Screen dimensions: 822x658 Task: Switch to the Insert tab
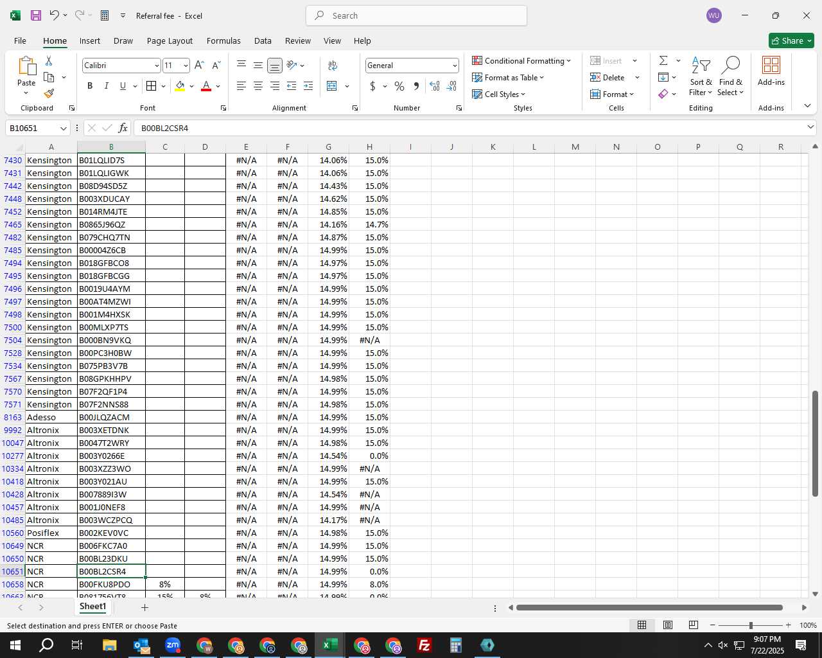pyautogui.click(x=90, y=40)
